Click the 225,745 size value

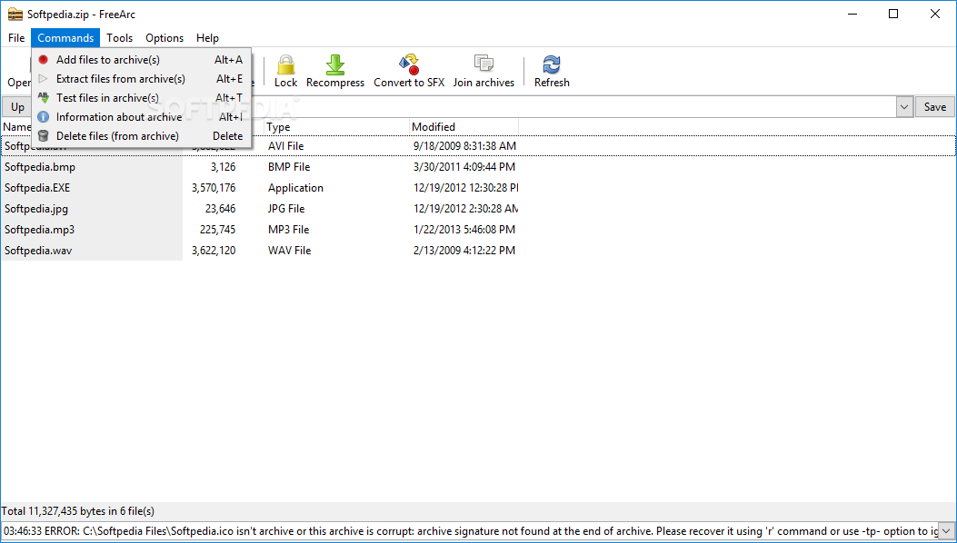(217, 230)
